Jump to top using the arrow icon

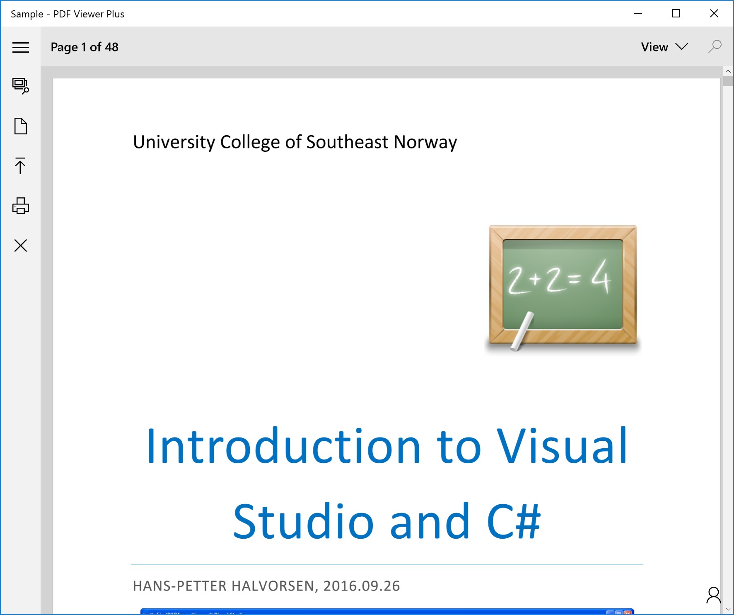click(20, 166)
